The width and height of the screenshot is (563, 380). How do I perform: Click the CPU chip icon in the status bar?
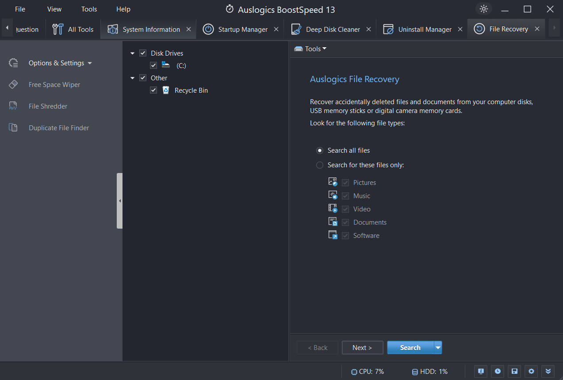coord(354,372)
